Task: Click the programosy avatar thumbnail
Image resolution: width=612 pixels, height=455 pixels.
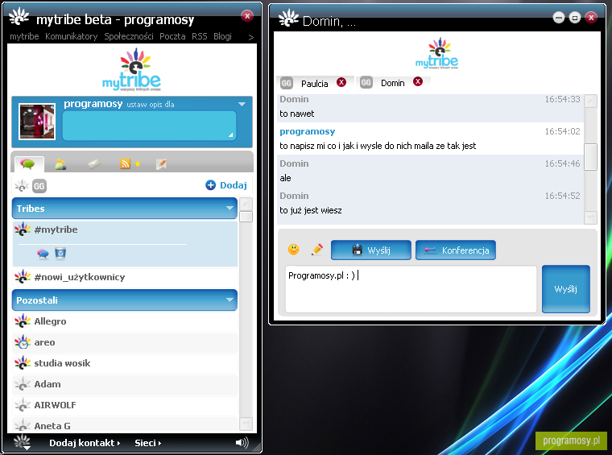Action: [x=37, y=122]
